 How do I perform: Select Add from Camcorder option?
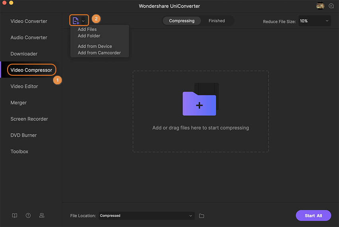99,53
